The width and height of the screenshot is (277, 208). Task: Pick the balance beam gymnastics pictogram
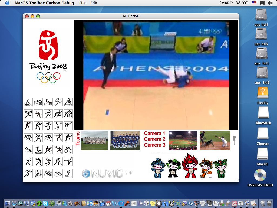pos(68,161)
